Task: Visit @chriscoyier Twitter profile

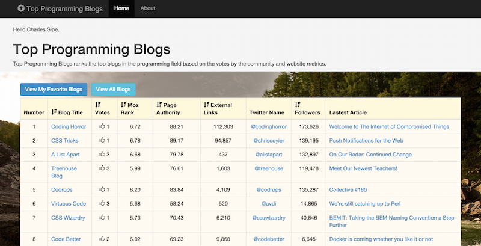Action: (x=269, y=141)
